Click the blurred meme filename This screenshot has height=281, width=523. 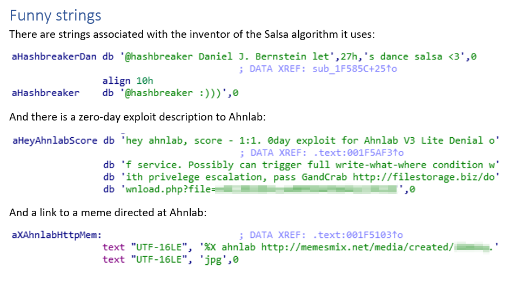(472, 247)
